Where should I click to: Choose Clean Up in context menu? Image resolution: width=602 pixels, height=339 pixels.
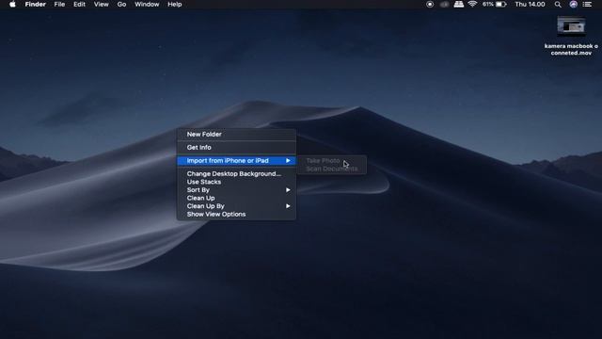click(236, 198)
